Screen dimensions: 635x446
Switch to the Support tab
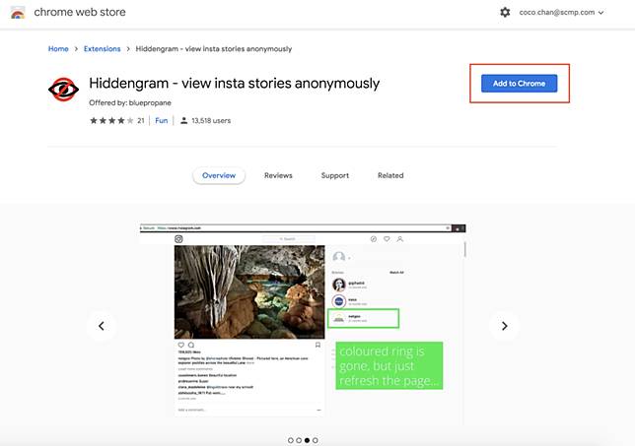click(x=334, y=175)
